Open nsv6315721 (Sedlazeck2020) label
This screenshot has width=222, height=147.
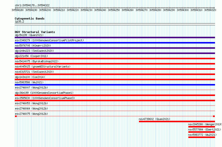pos(34,72)
